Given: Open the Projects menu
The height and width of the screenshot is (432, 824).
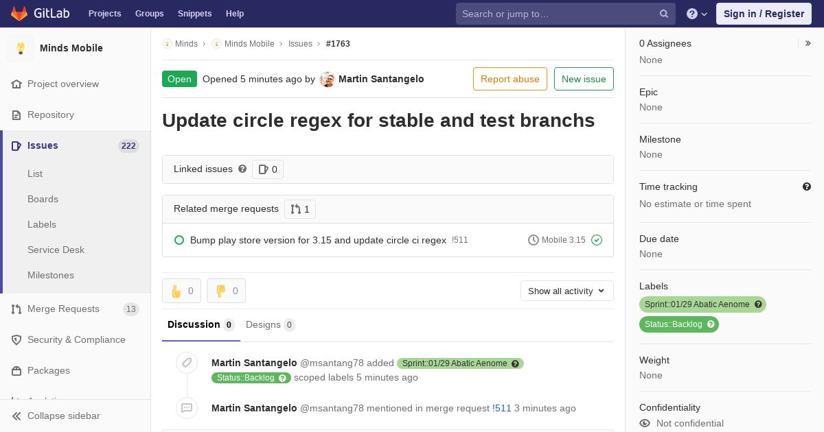Looking at the screenshot, I should (104, 14).
